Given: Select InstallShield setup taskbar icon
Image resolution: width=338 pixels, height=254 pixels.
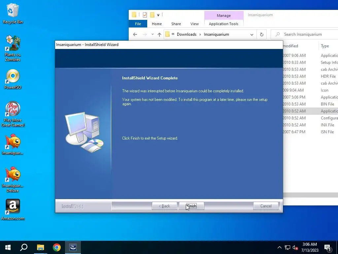Looking at the screenshot, I should (73, 247).
